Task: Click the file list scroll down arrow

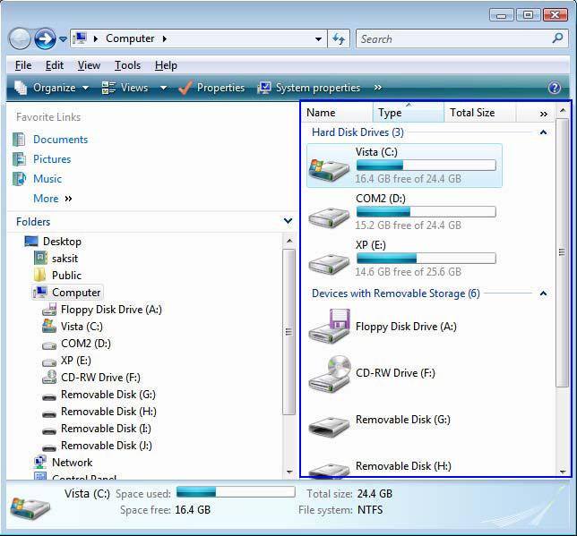Action: [x=562, y=472]
